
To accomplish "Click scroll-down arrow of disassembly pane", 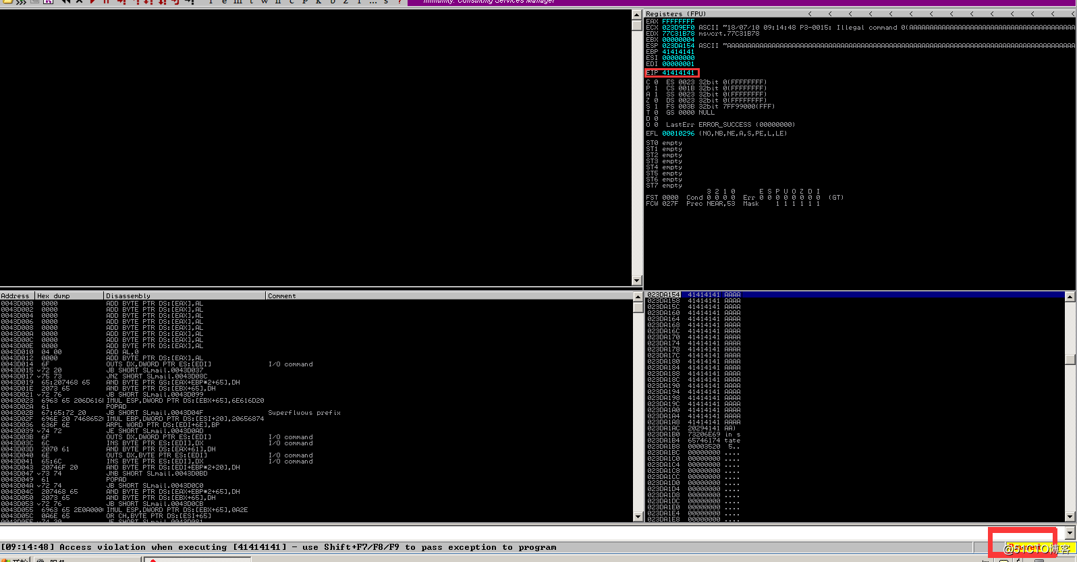I will (637, 281).
